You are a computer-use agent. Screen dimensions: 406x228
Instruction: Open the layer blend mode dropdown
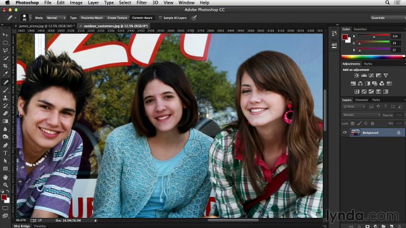(x=361, y=115)
